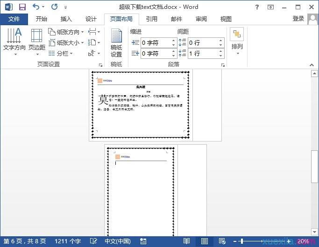Click the page count 第 6 页, 共 8 页
The image size is (319, 247).
click(x=25, y=241)
